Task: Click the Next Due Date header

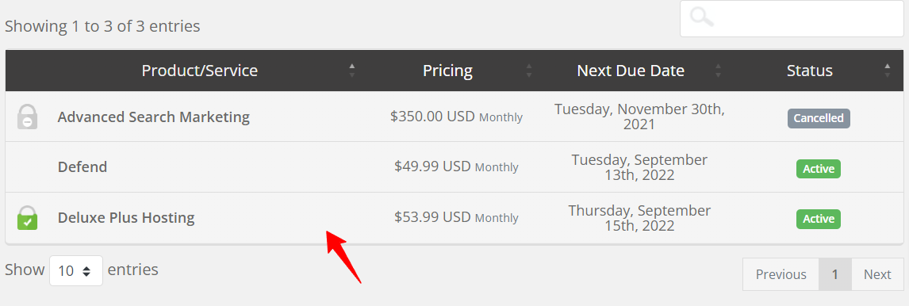Action: [x=631, y=71]
